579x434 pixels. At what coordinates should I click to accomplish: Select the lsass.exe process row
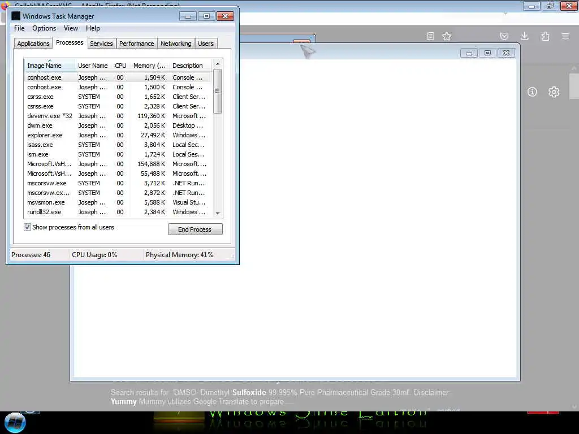tap(118, 145)
